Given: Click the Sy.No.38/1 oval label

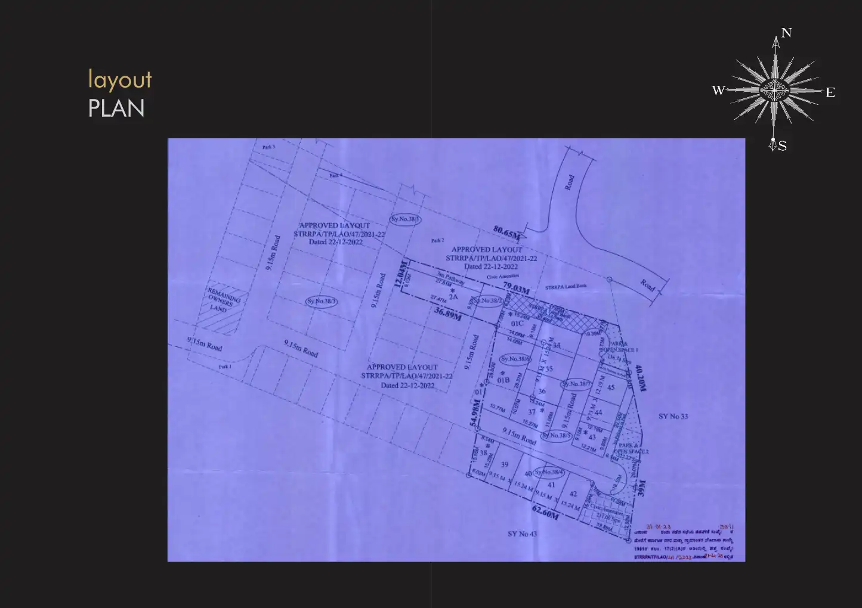Looking at the screenshot, I should pos(406,219).
